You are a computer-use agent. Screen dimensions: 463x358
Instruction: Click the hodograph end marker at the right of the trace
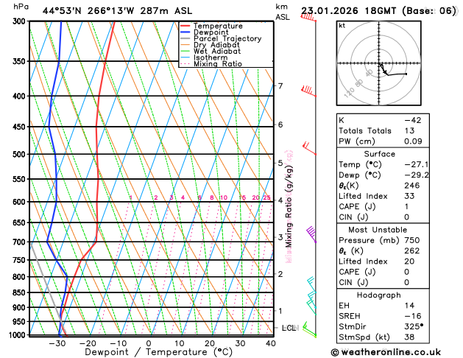[x=406, y=74]
